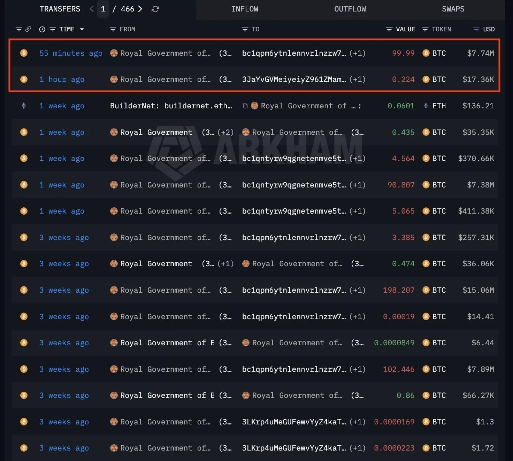Click the sender's entity avatar in the 90.807 row
This screenshot has height=461, width=513.
(x=114, y=185)
